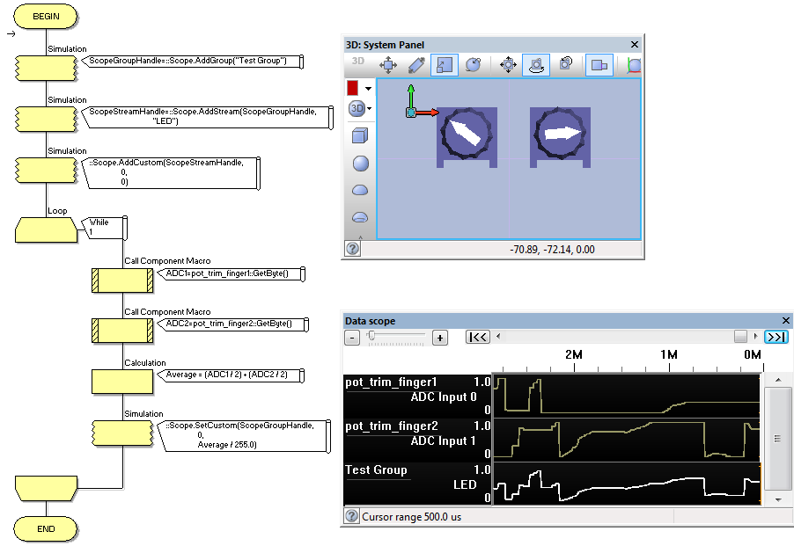Select the pot_trim_finger2 GetByte macro icon
This screenshot has width=794, height=546.
click(x=122, y=331)
